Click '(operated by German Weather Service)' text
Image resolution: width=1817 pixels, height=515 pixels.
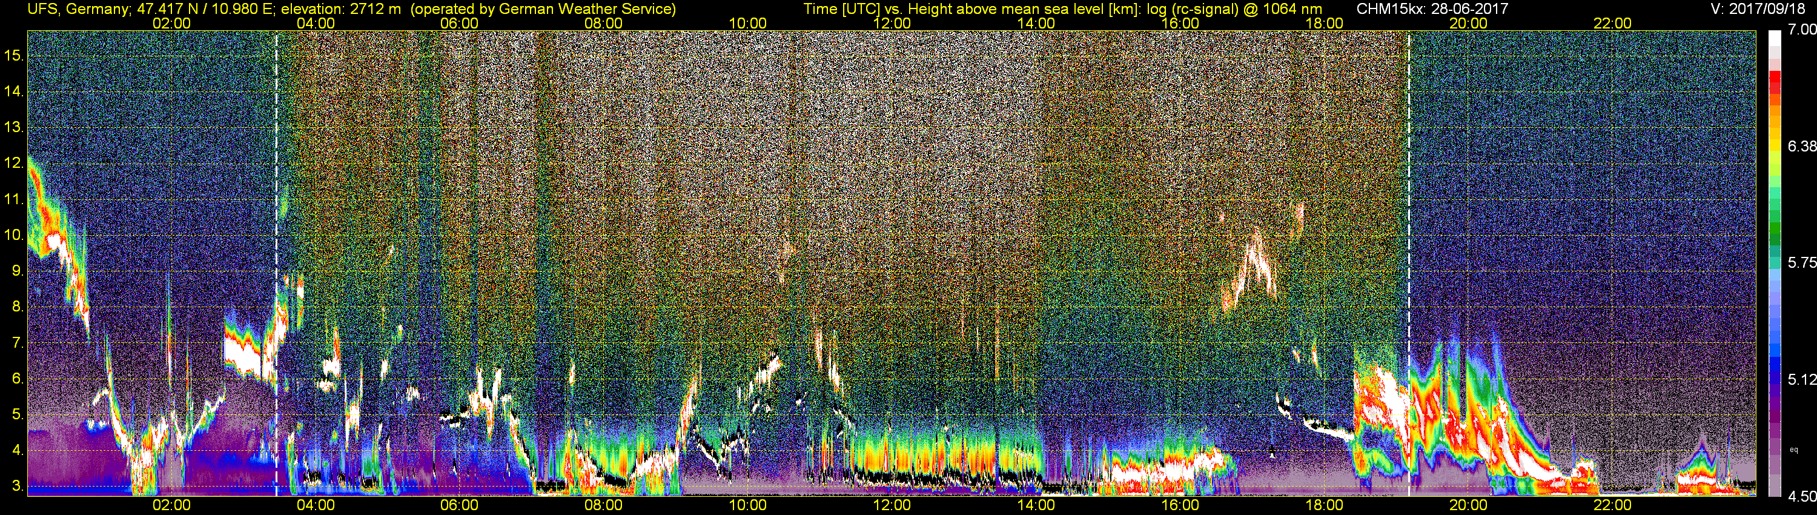(x=543, y=9)
